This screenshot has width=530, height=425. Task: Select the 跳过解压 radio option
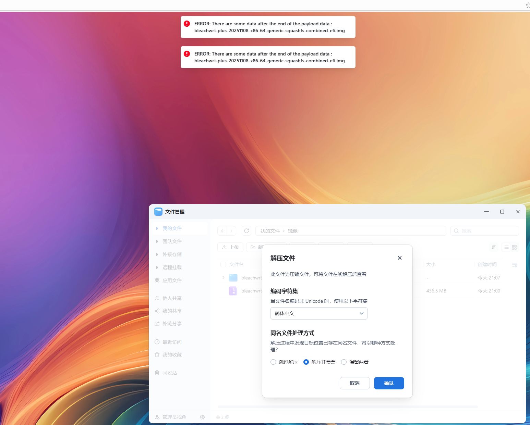tap(273, 362)
